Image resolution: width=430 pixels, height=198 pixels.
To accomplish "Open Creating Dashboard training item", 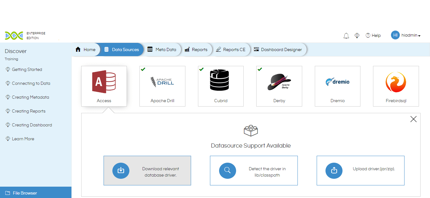I will [x=32, y=125].
